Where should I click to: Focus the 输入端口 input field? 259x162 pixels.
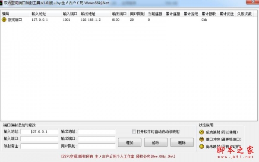click(x=39, y=139)
